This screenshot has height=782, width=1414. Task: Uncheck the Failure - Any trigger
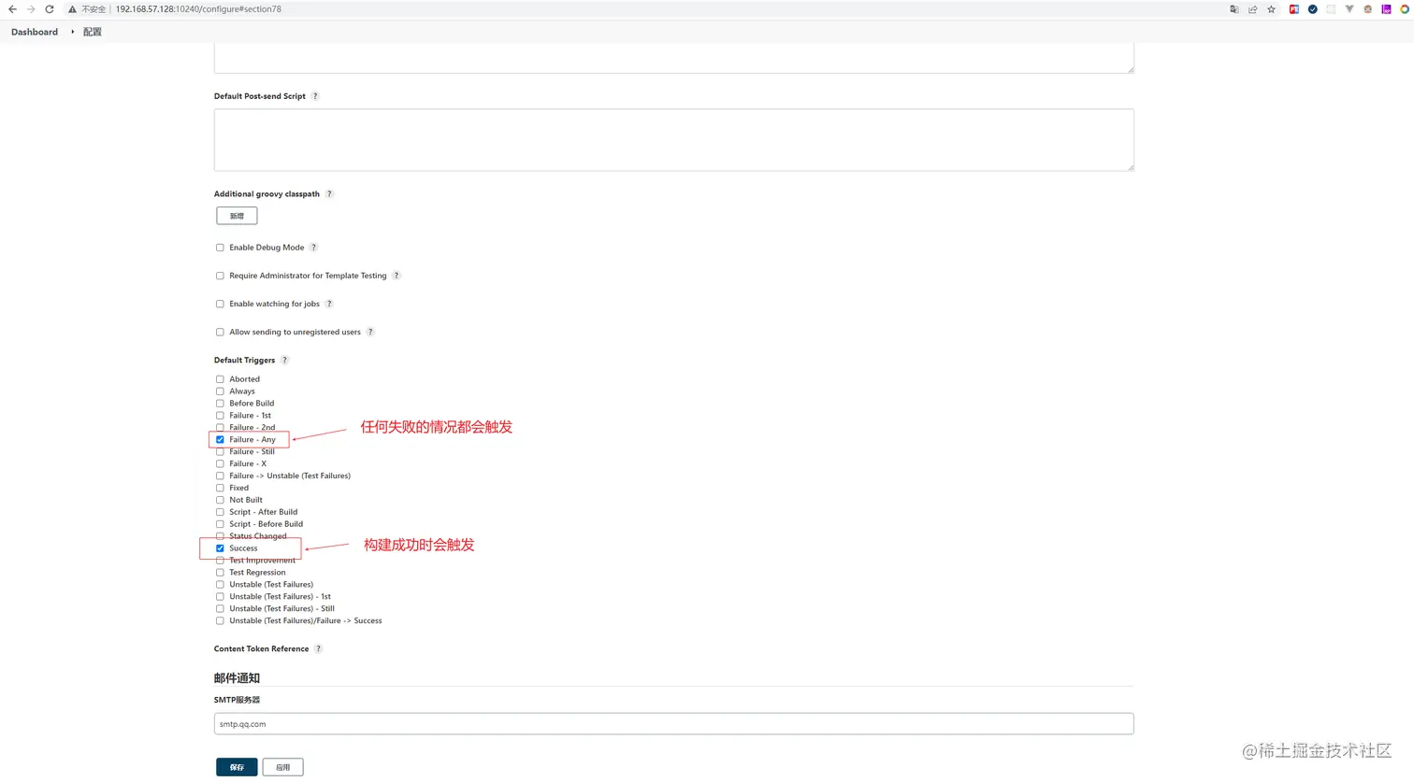[220, 439]
